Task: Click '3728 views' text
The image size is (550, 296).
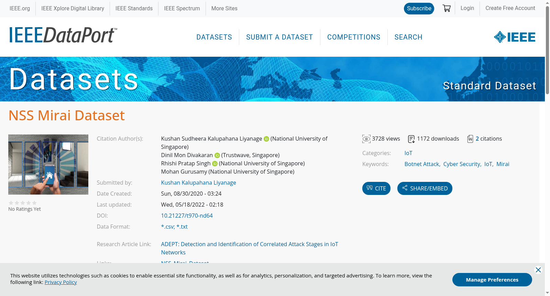Action: click(386, 139)
